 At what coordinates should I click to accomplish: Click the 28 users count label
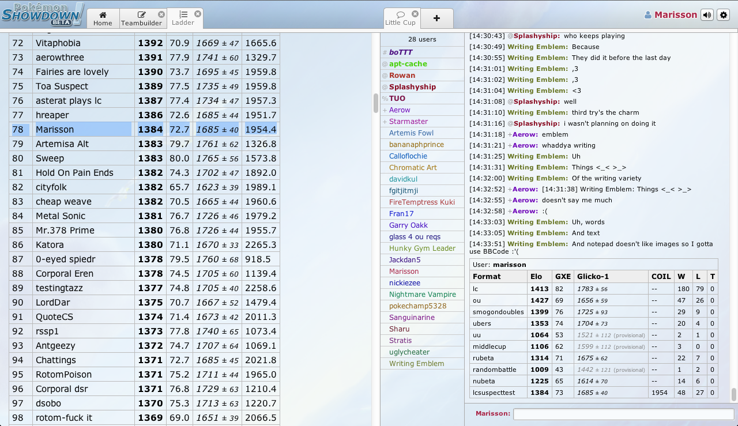422,39
